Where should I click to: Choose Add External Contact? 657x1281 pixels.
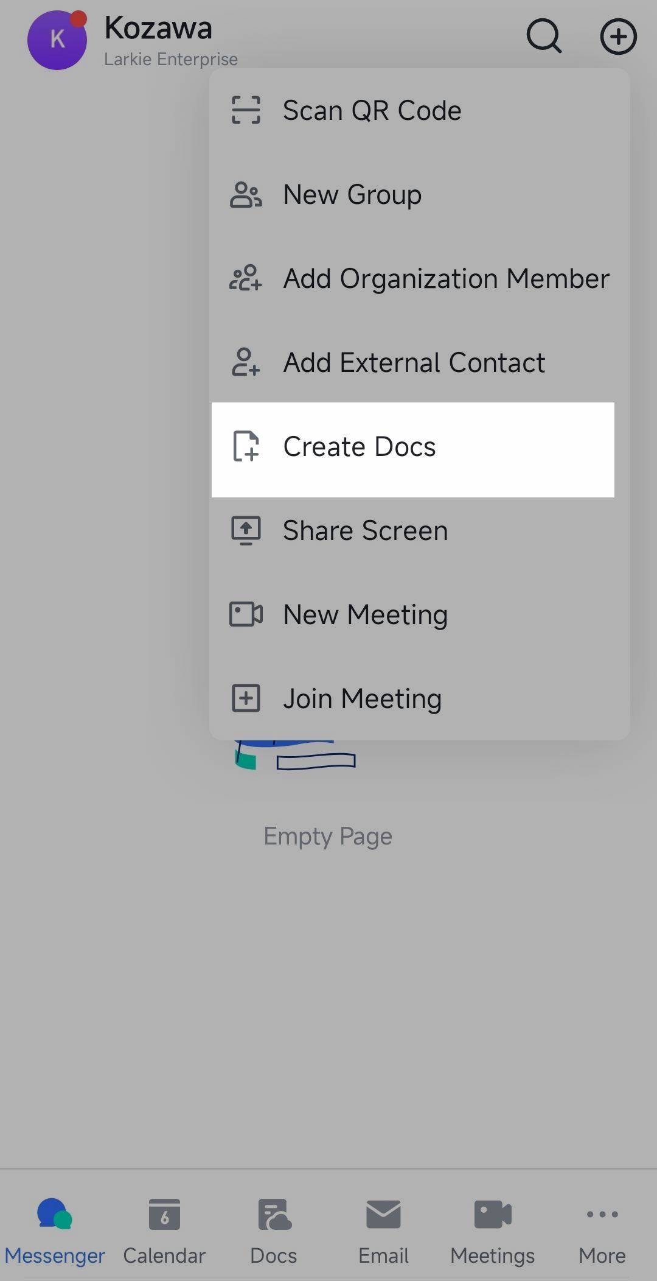(414, 363)
